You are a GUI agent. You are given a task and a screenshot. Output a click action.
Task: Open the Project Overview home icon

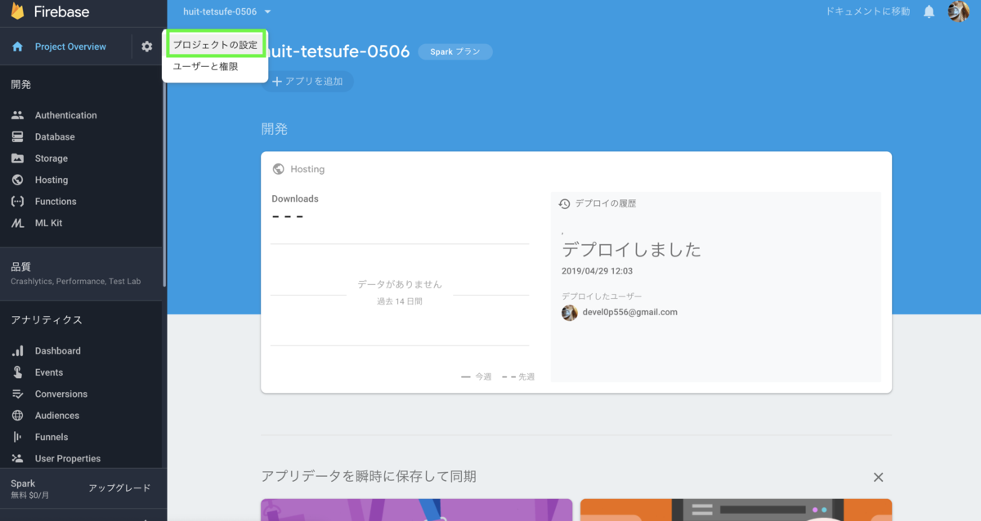[x=17, y=47]
